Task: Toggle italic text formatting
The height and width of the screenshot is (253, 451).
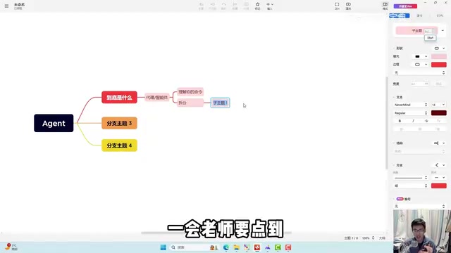Action: (413, 121)
